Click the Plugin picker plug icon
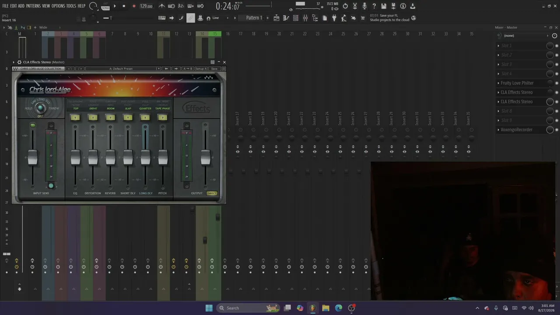560x315 pixels. (334, 18)
